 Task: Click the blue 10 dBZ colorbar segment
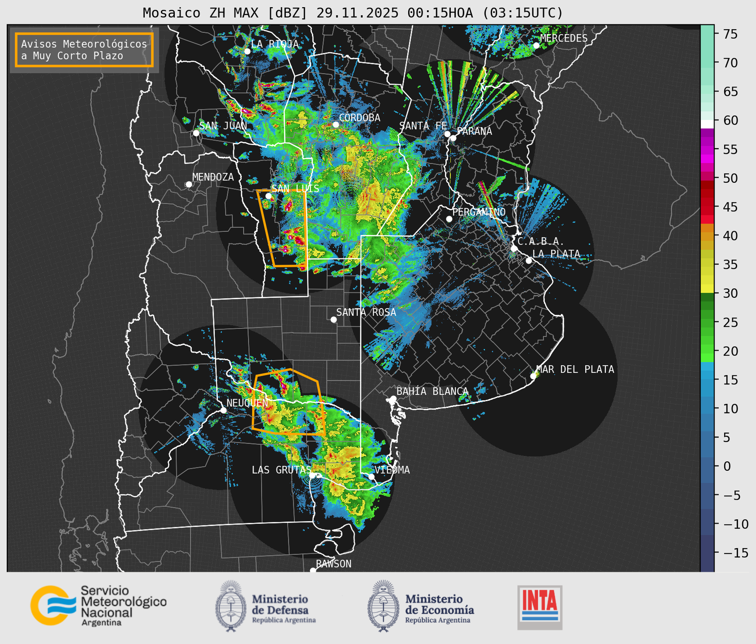[x=707, y=408]
